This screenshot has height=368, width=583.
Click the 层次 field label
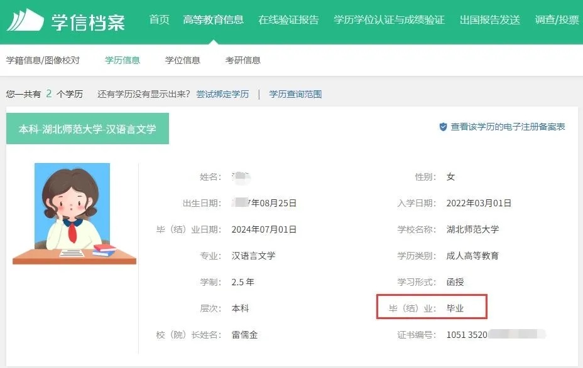point(210,308)
